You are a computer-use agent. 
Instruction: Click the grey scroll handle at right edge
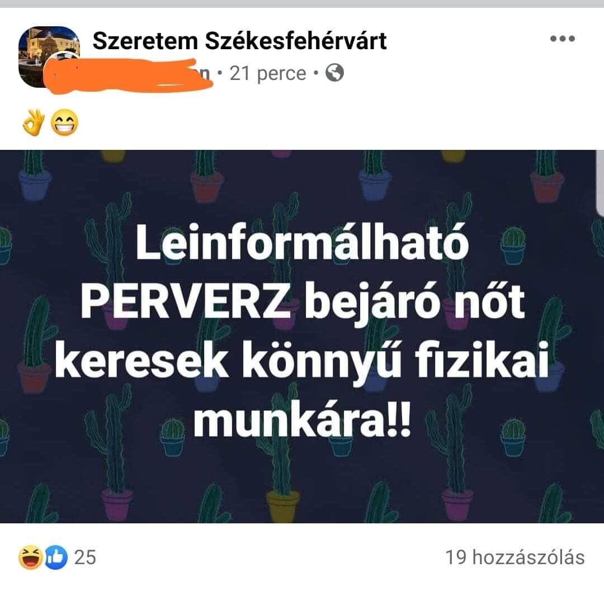600,183
